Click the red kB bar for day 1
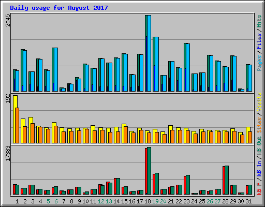 pos(14,189)
